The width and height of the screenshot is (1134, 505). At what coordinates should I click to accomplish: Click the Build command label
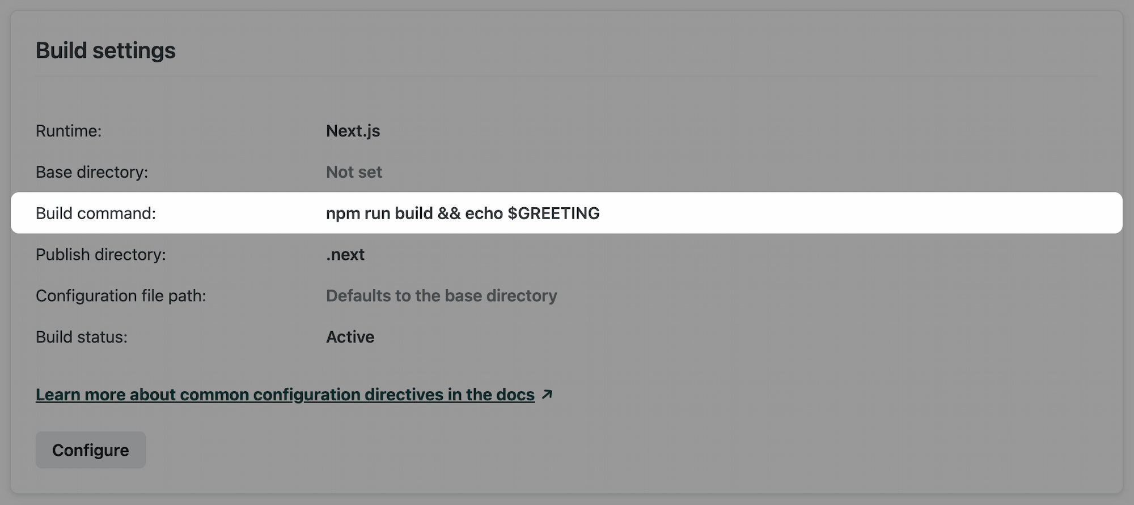tap(96, 213)
